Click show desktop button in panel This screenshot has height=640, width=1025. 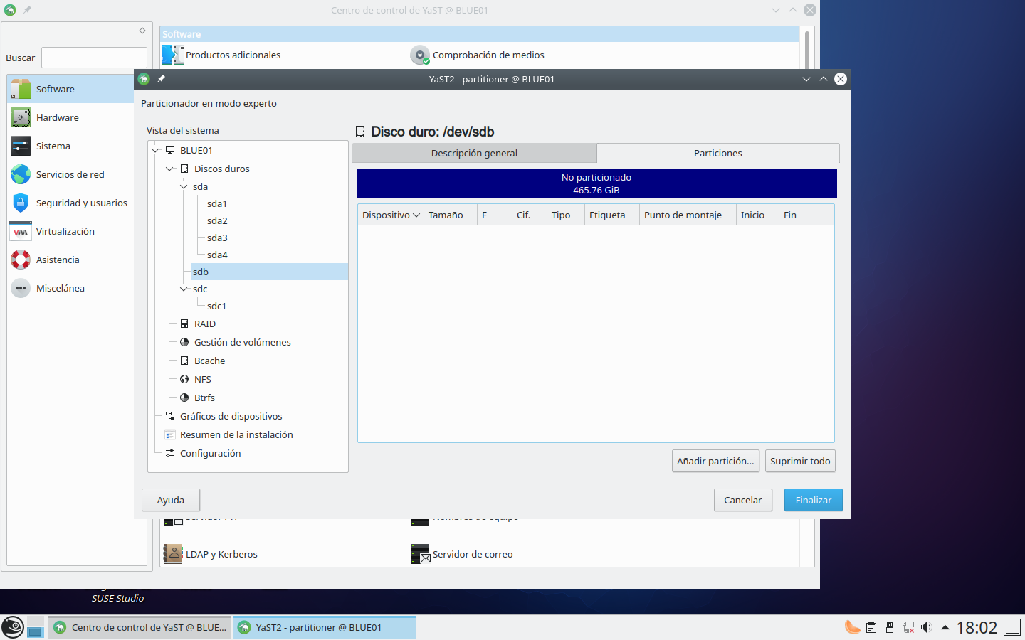click(x=1012, y=627)
